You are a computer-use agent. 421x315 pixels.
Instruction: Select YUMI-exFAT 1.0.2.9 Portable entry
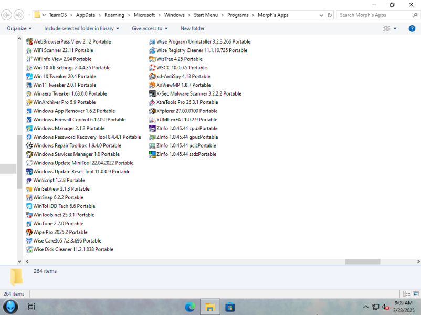(x=183, y=120)
